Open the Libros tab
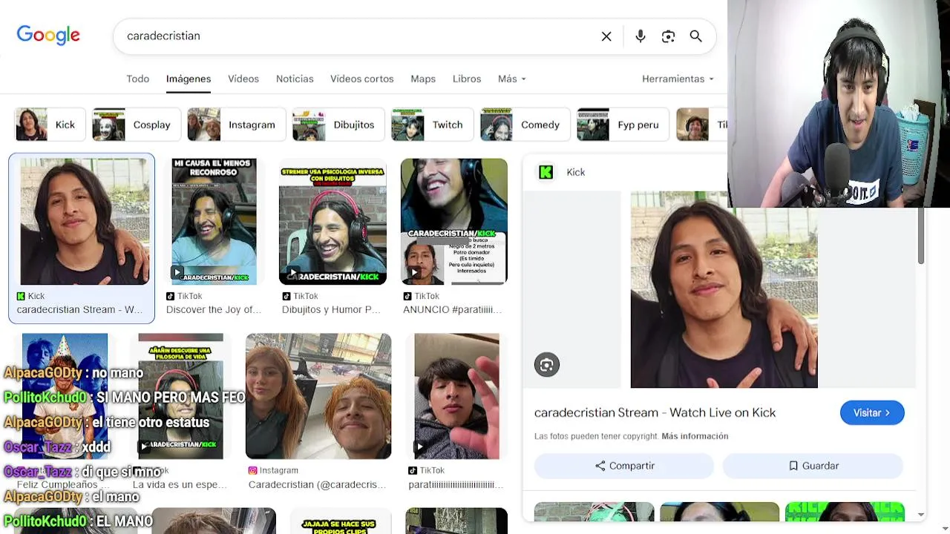The height and width of the screenshot is (534, 950). [467, 79]
